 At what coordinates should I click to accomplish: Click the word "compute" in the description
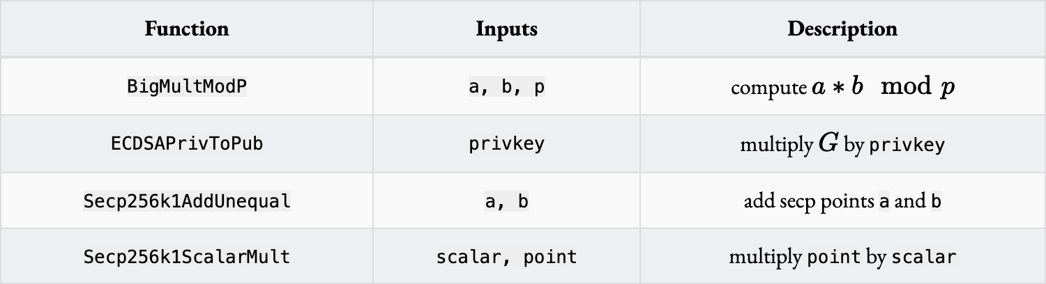click(x=768, y=88)
